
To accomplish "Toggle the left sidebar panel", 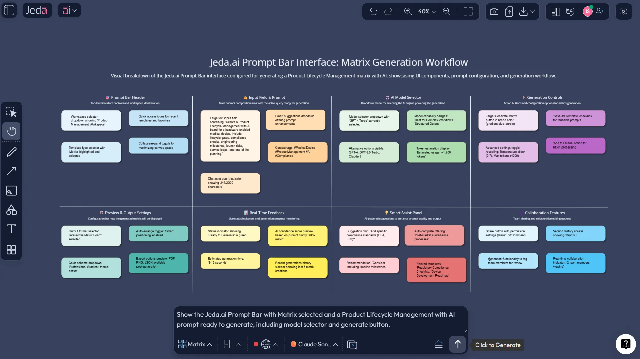I will tap(9, 10).
